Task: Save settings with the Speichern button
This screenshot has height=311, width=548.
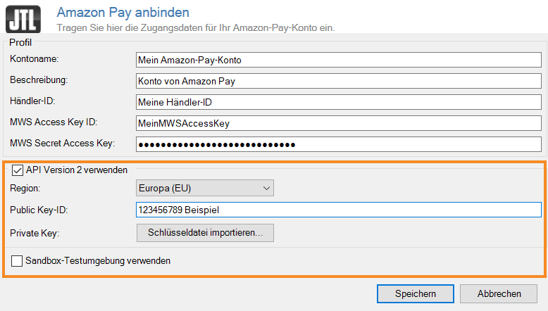Action: pyautogui.click(x=415, y=293)
